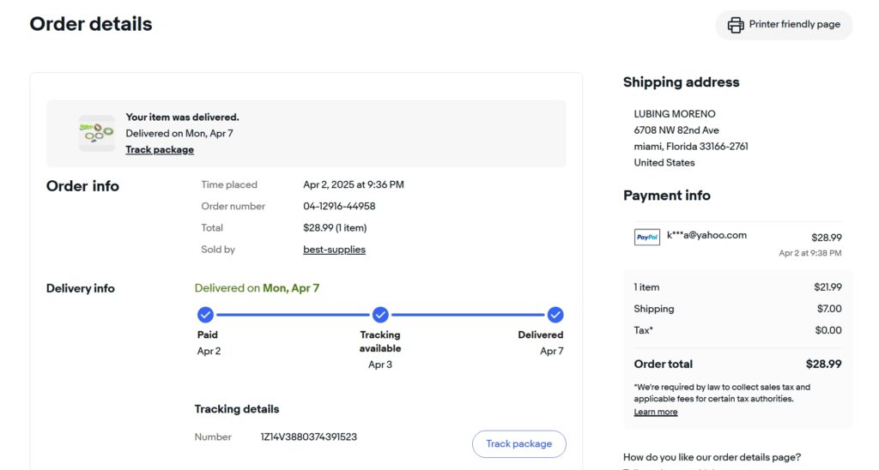Click the order number 04-12916-44958

click(339, 206)
